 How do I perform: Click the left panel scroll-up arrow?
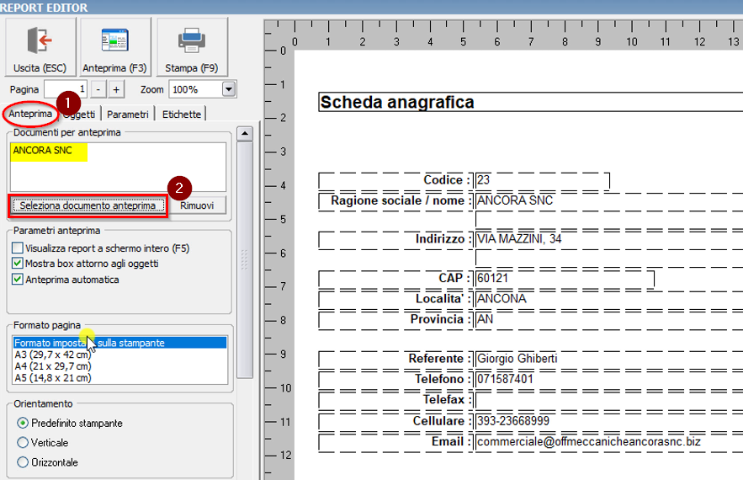(245, 133)
